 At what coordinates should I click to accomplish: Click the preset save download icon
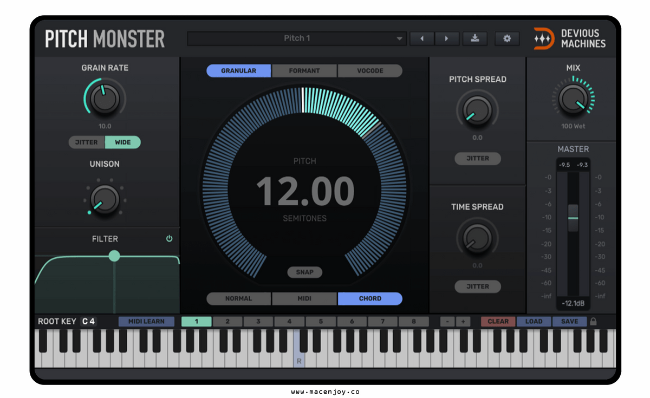pos(475,38)
